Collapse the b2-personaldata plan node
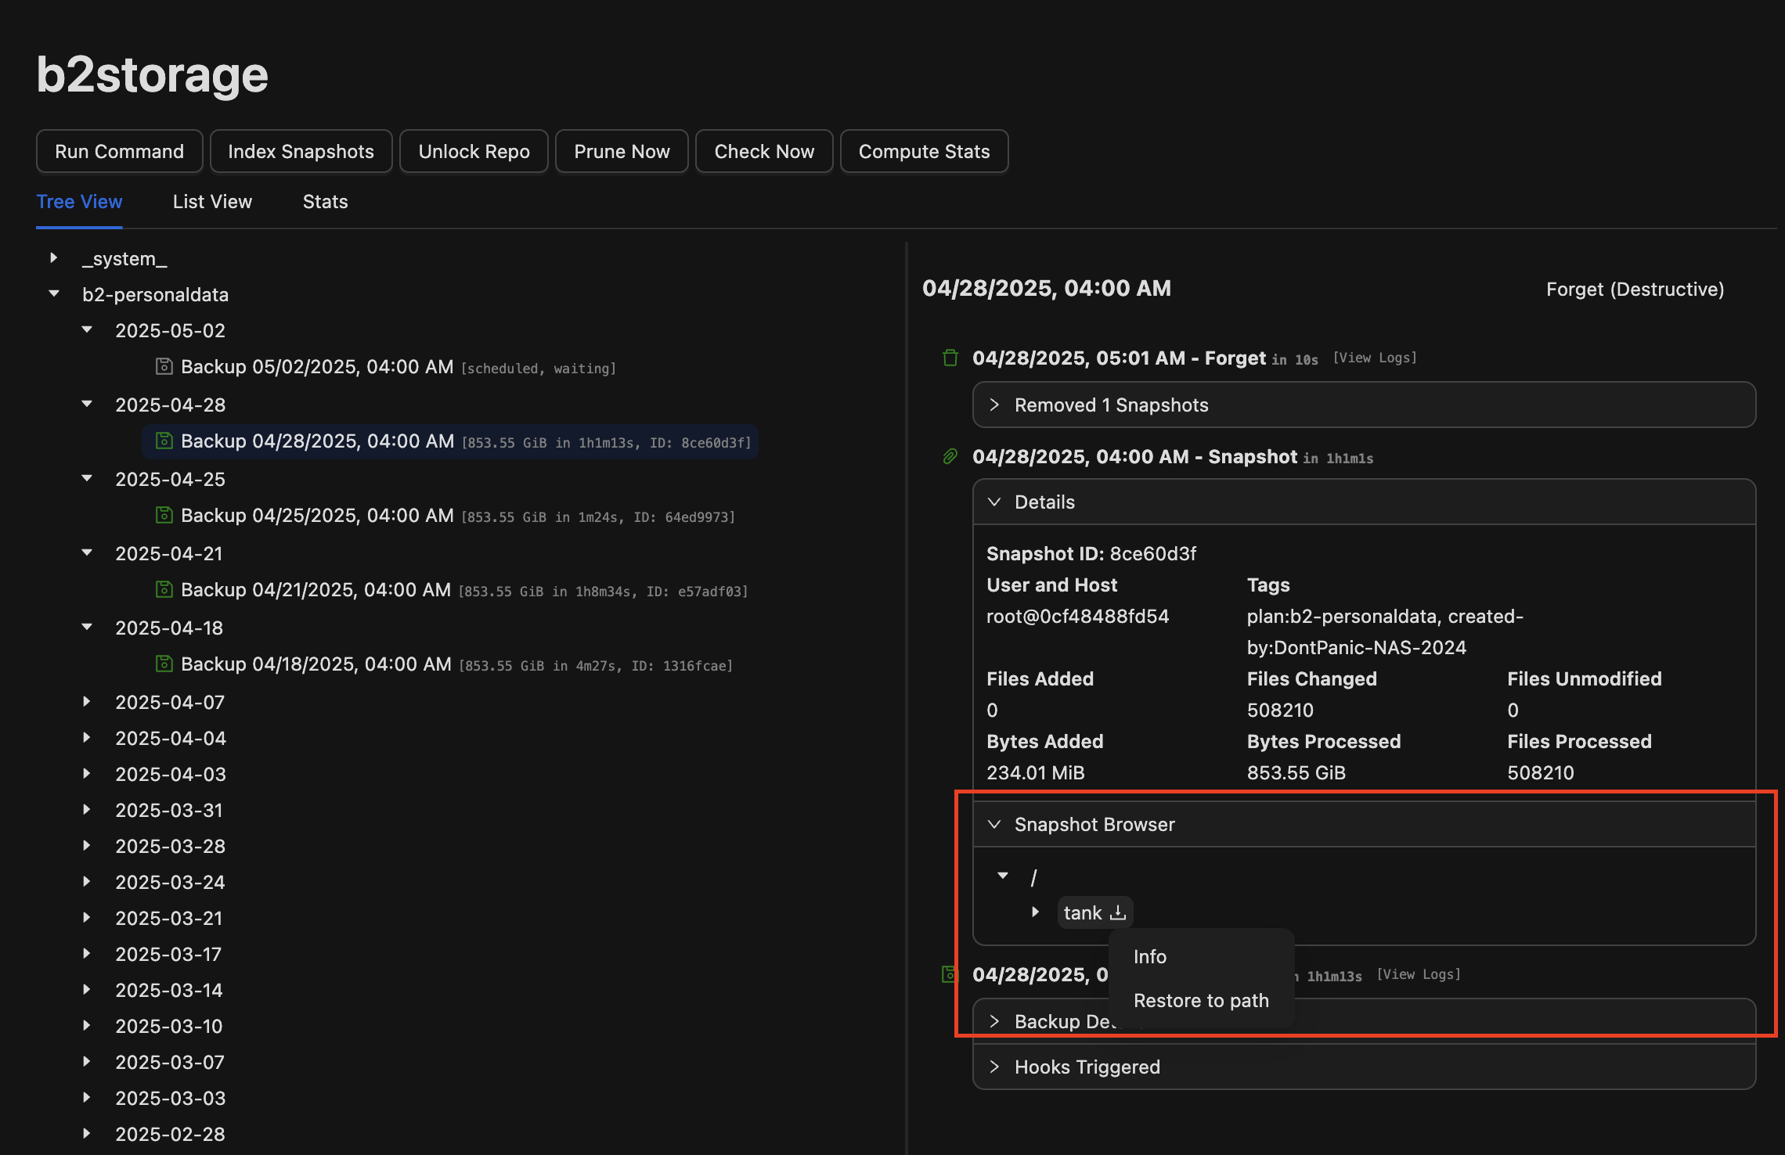 click(x=54, y=294)
